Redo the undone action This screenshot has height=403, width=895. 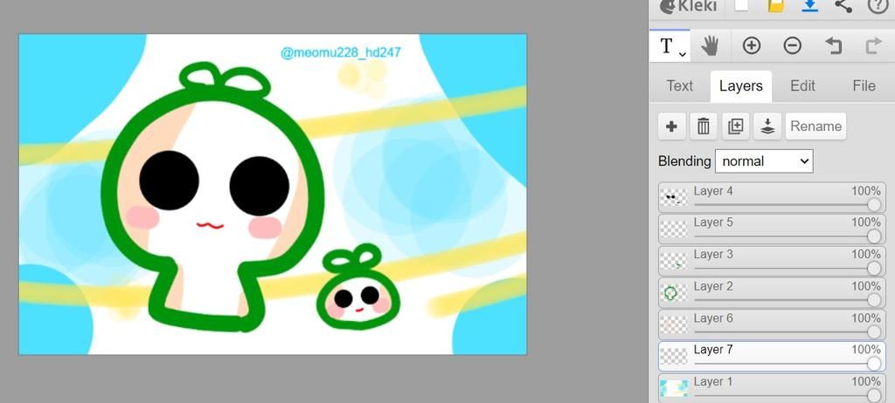874,45
